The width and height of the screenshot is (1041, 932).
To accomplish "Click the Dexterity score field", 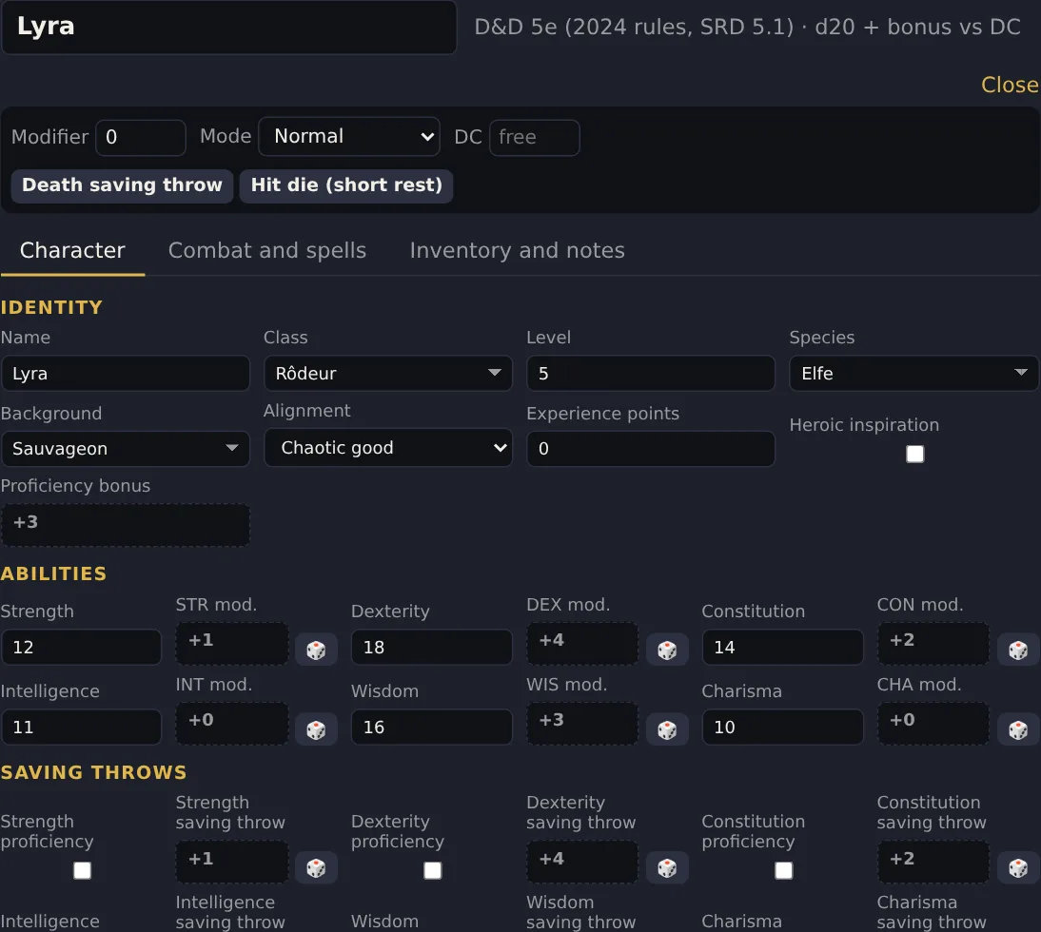I will coord(432,647).
